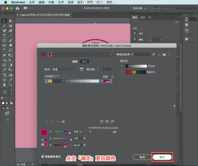
Task: Switch to the 指定 tab
Action: [85, 62]
